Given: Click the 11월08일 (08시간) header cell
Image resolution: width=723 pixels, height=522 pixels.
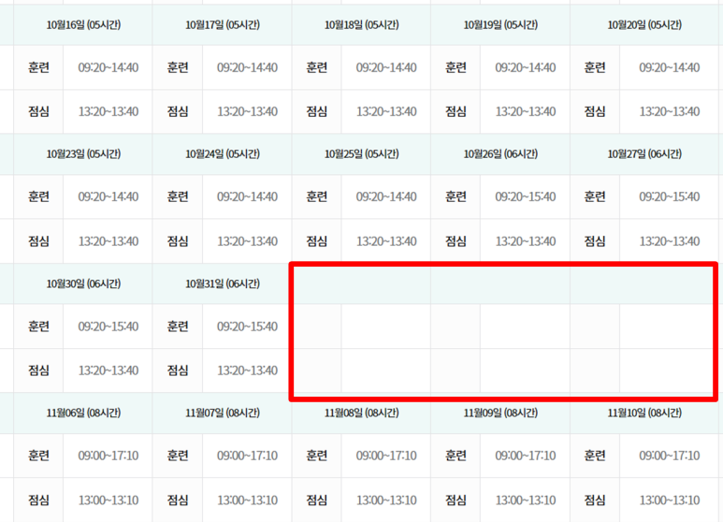Looking at the screenshot, I should coord(361,413).
